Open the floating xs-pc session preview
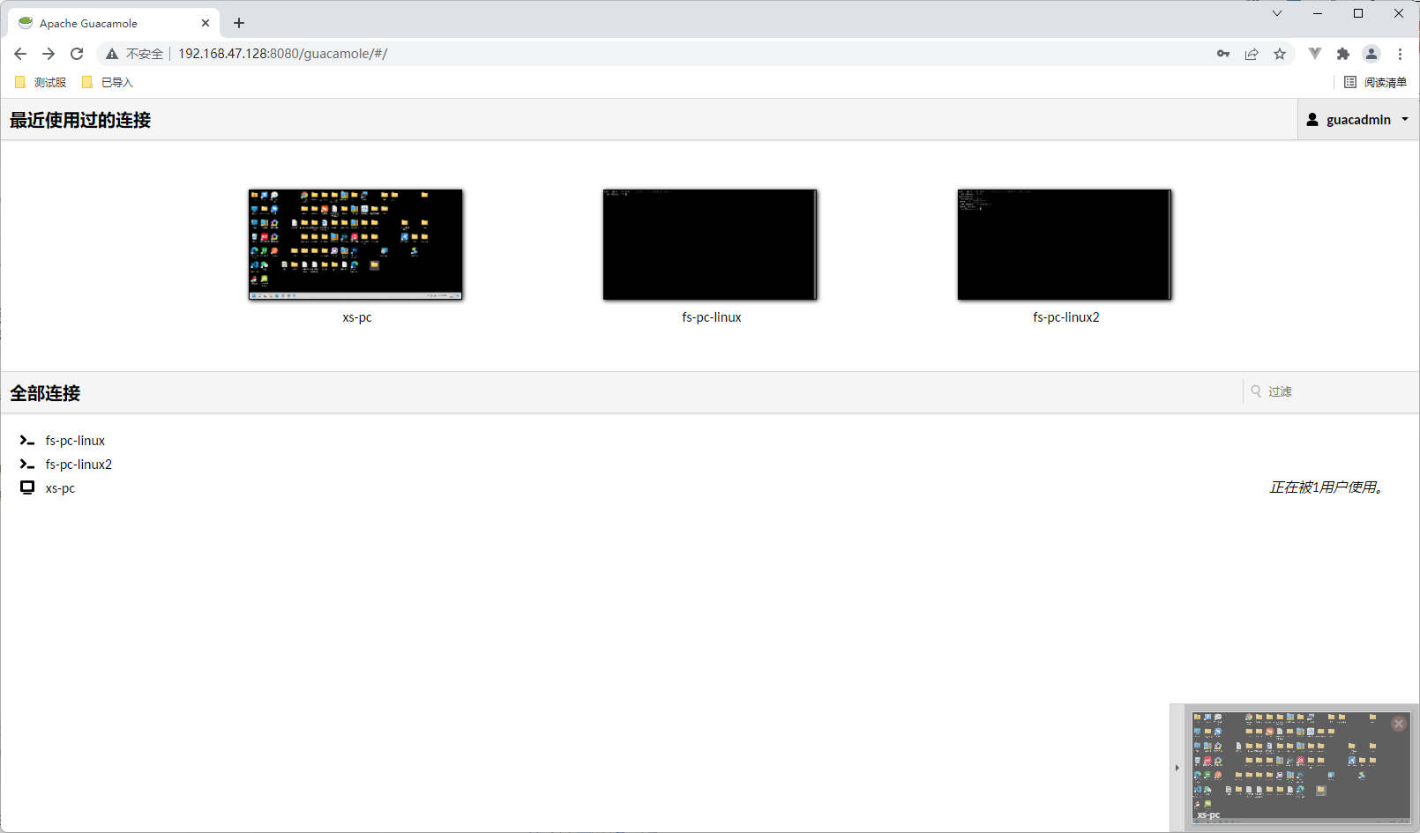This screenshot has width=1420, height=833. point(1301,768)
